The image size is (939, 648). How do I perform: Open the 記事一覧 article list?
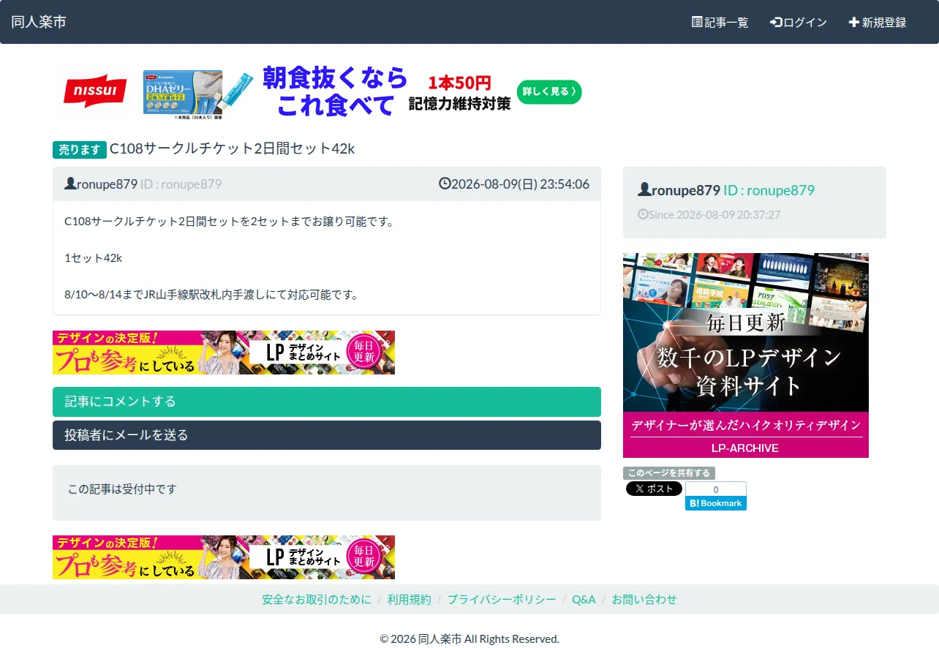720,22
